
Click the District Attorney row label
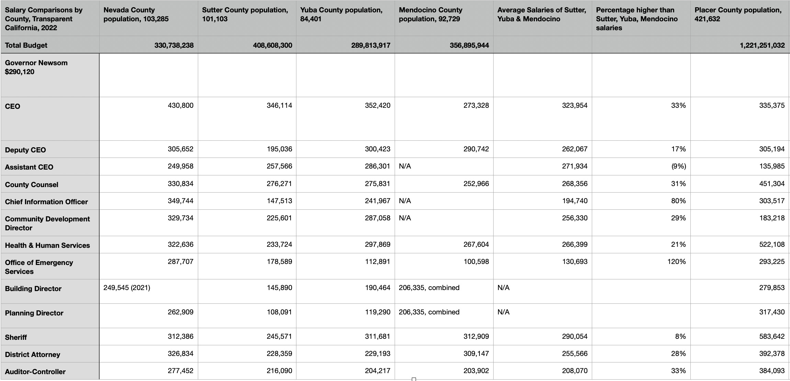point(33,355)
